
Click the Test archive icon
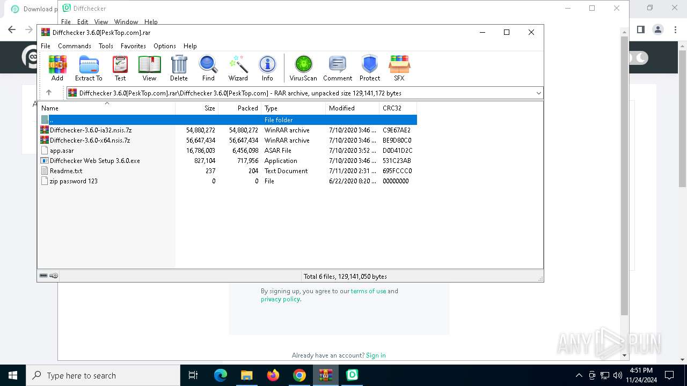(x=120, y=68)
